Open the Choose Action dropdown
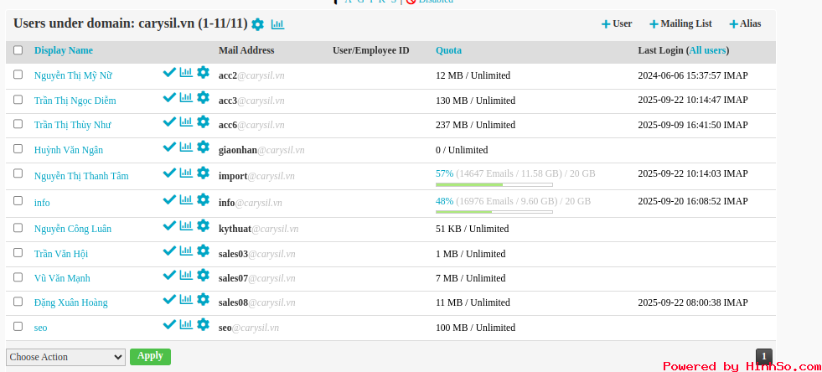The image size is (822, 372). click(66, 357)
